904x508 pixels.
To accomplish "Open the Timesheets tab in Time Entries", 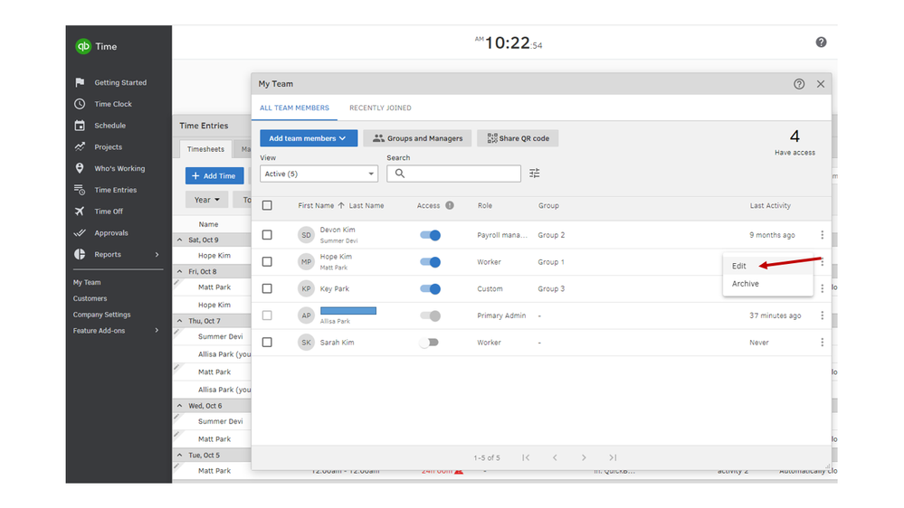I will [205, 149].
